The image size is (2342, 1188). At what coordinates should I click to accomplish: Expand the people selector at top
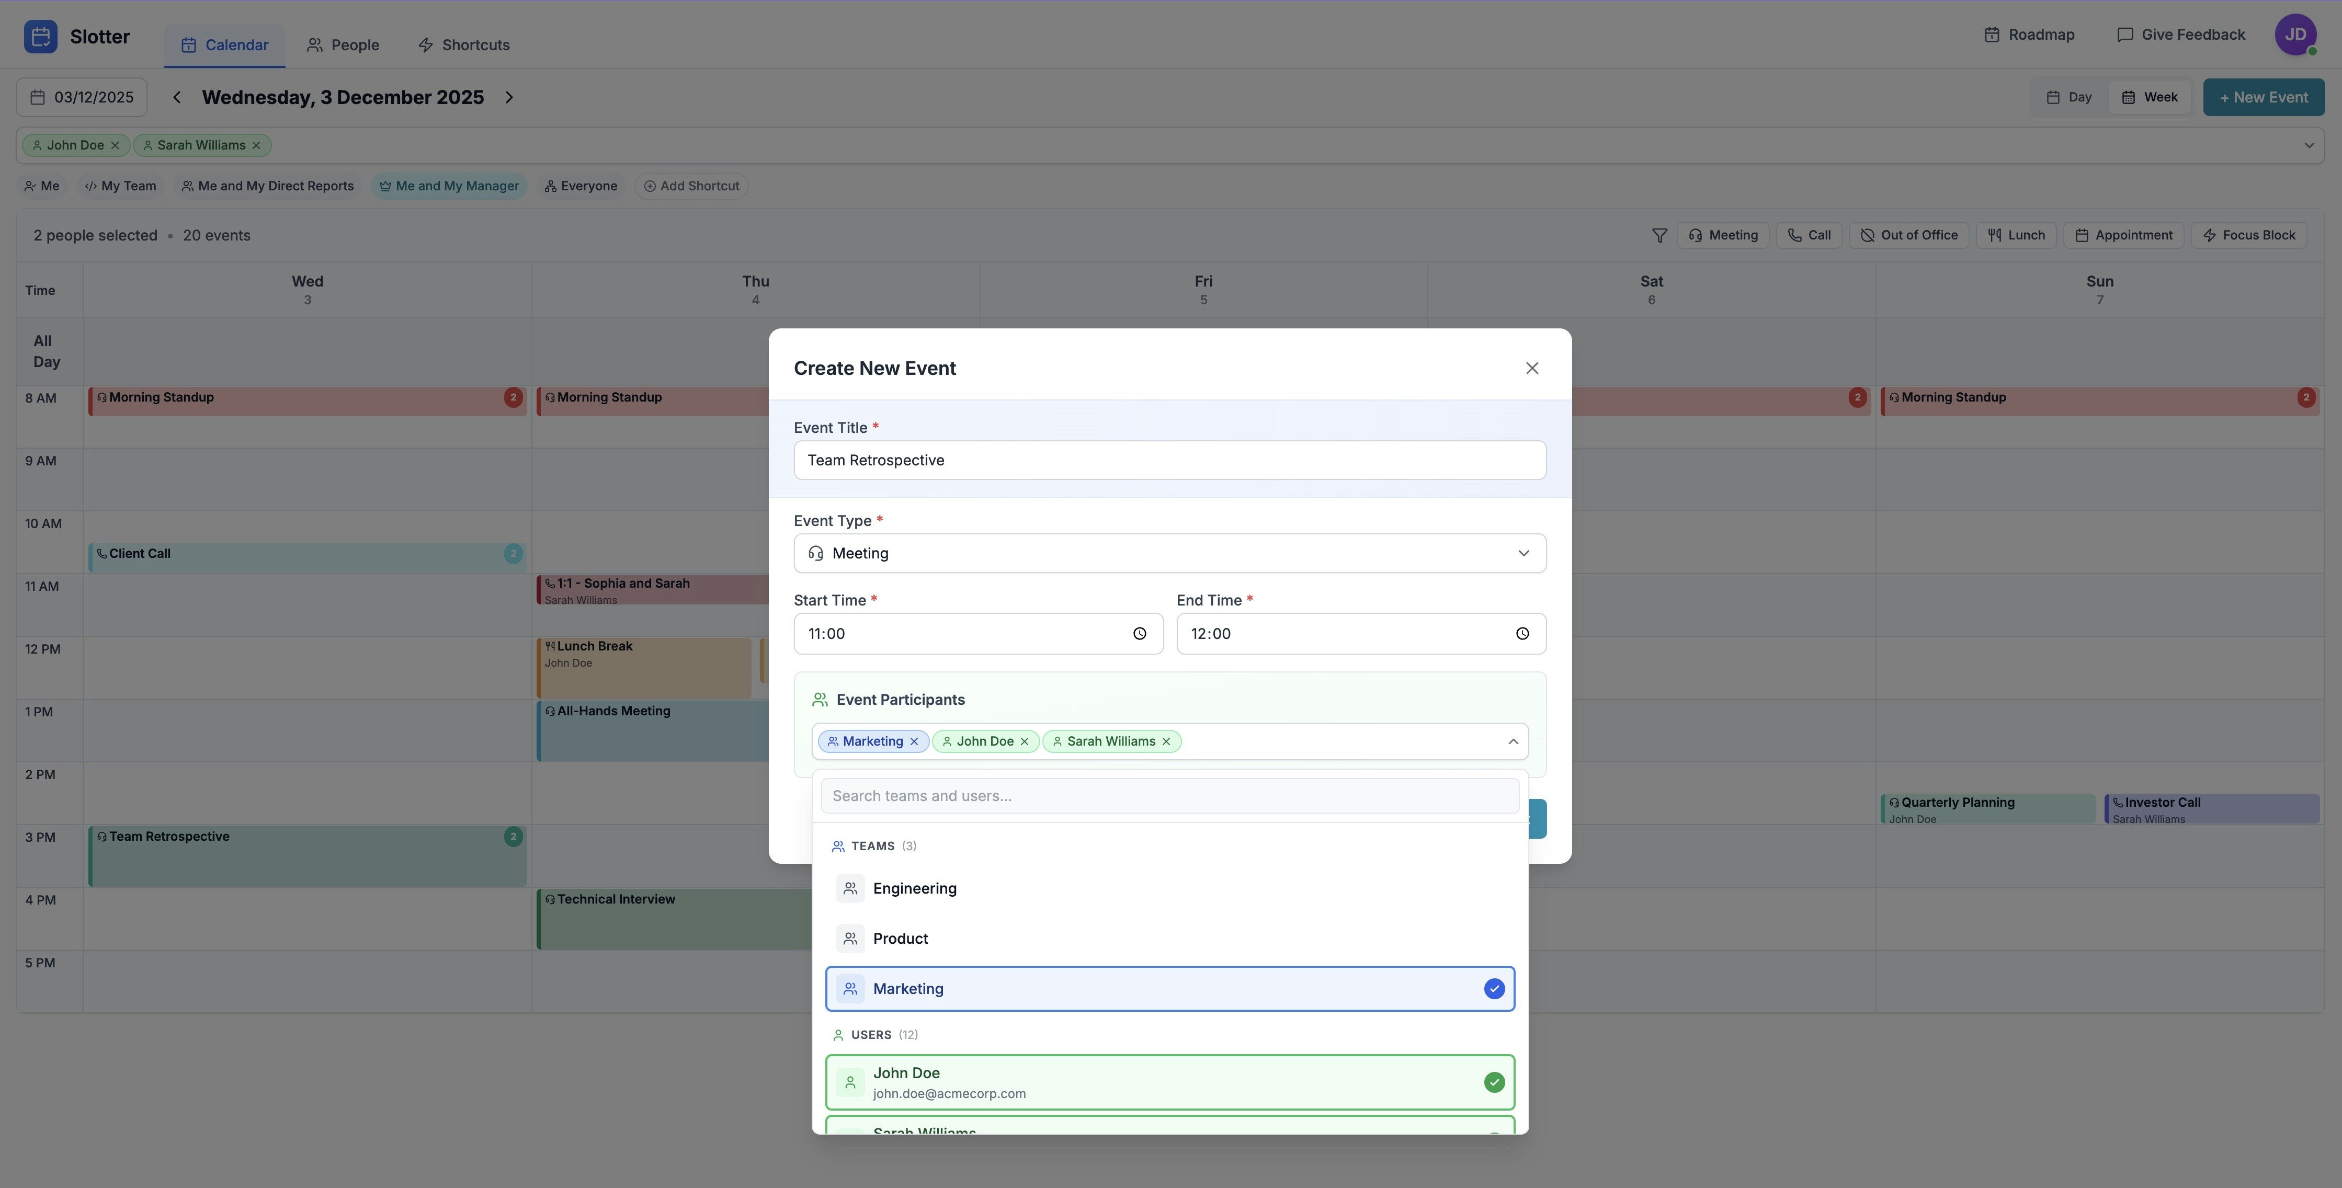point(2309,145)
